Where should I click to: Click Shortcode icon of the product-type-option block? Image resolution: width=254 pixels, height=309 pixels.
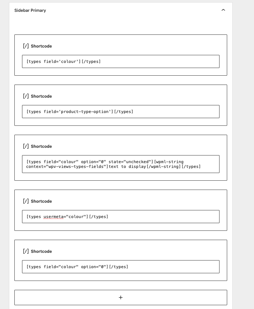26,96
